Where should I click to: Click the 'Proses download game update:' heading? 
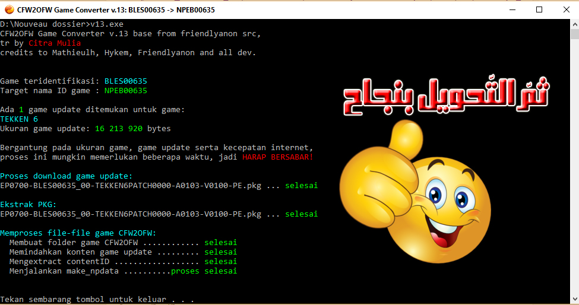(x=67, y=176)
